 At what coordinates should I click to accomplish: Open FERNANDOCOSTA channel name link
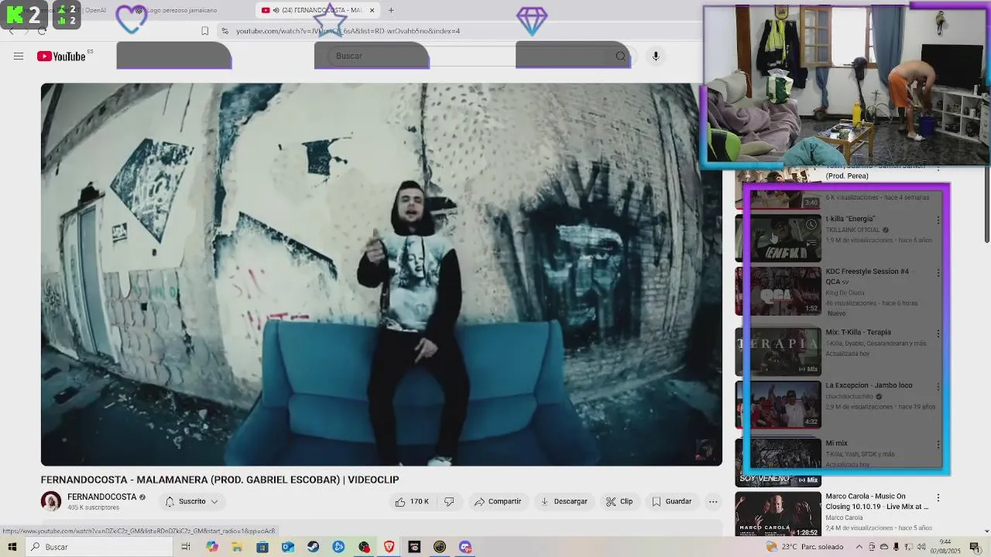click(101, 497)
